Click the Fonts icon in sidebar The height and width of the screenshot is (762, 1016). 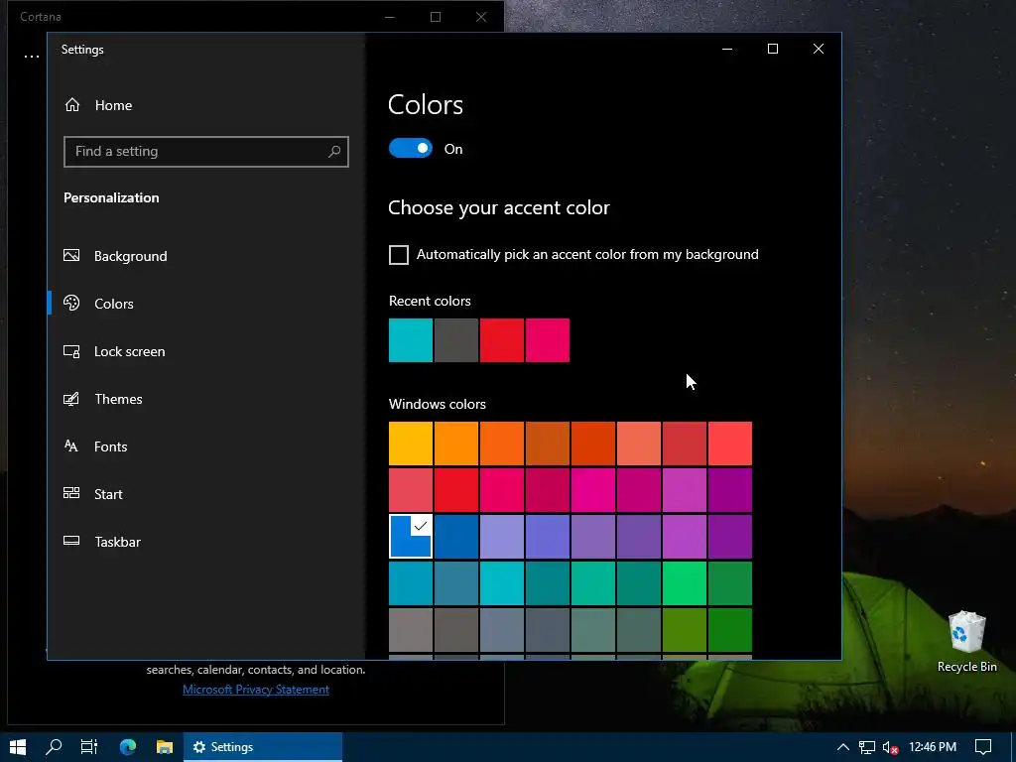[x=71, y=445]
